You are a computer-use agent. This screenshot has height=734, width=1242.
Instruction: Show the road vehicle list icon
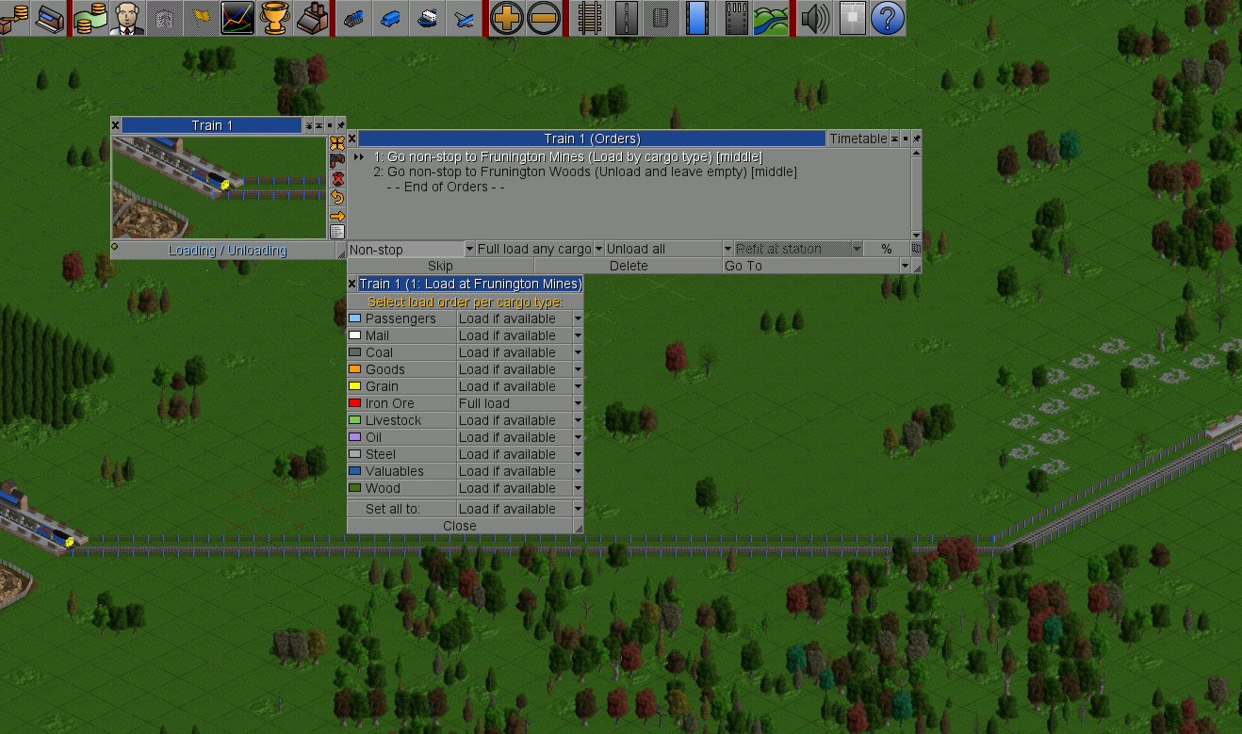click(390, 18)
